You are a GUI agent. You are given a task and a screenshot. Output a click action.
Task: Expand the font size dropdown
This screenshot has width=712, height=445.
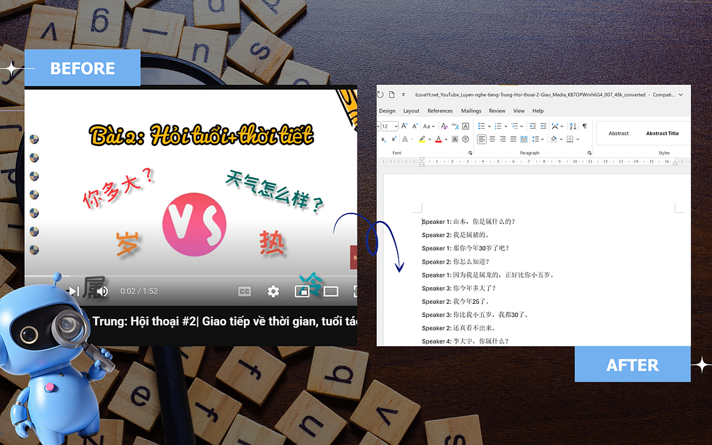[x=395, y=127]
